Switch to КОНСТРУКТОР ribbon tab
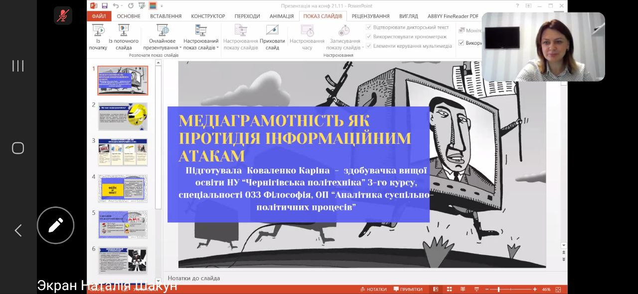 tap(208, 16)
